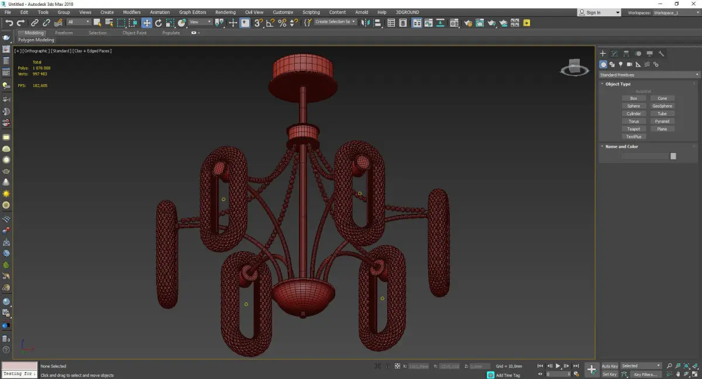Open Curve Editor toolbar icon
Screen dimensions: 702x379
428,23
